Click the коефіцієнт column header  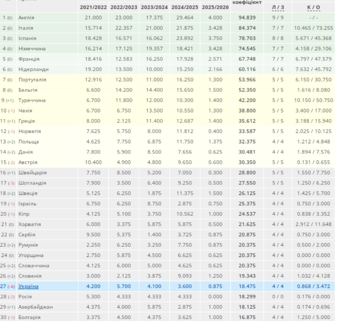click(x=247, y=2)
